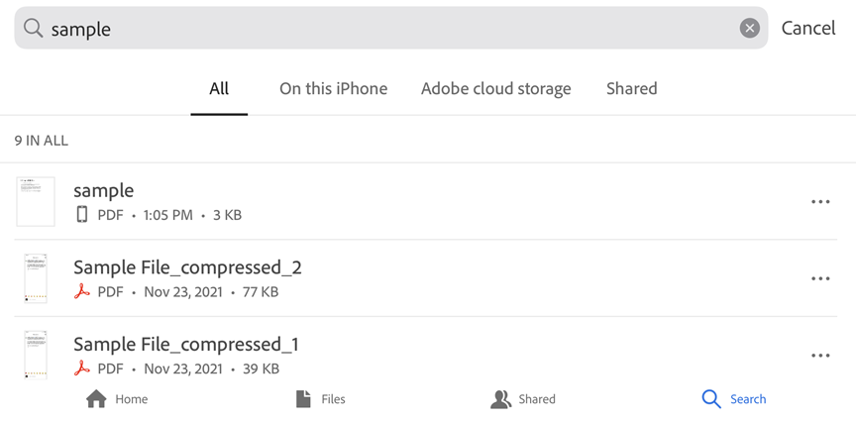Cancel the search
Viewport: 856px width, 422px height.
(x=808, y=29)
